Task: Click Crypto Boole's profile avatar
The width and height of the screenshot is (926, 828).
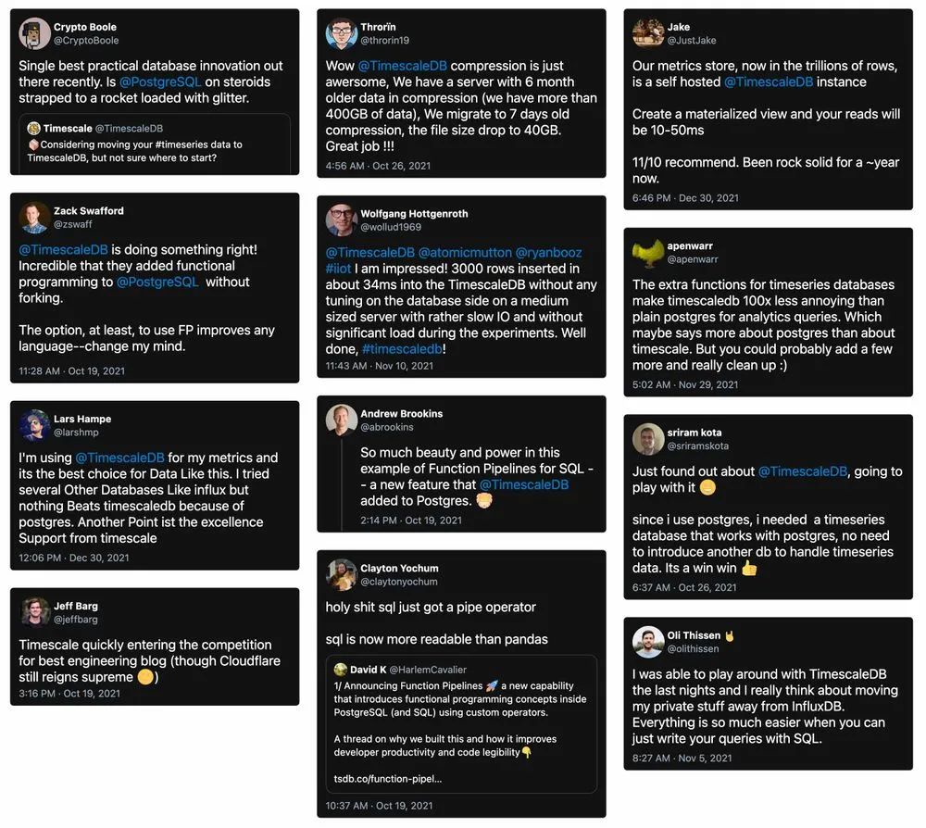Action: coord(35,33)
